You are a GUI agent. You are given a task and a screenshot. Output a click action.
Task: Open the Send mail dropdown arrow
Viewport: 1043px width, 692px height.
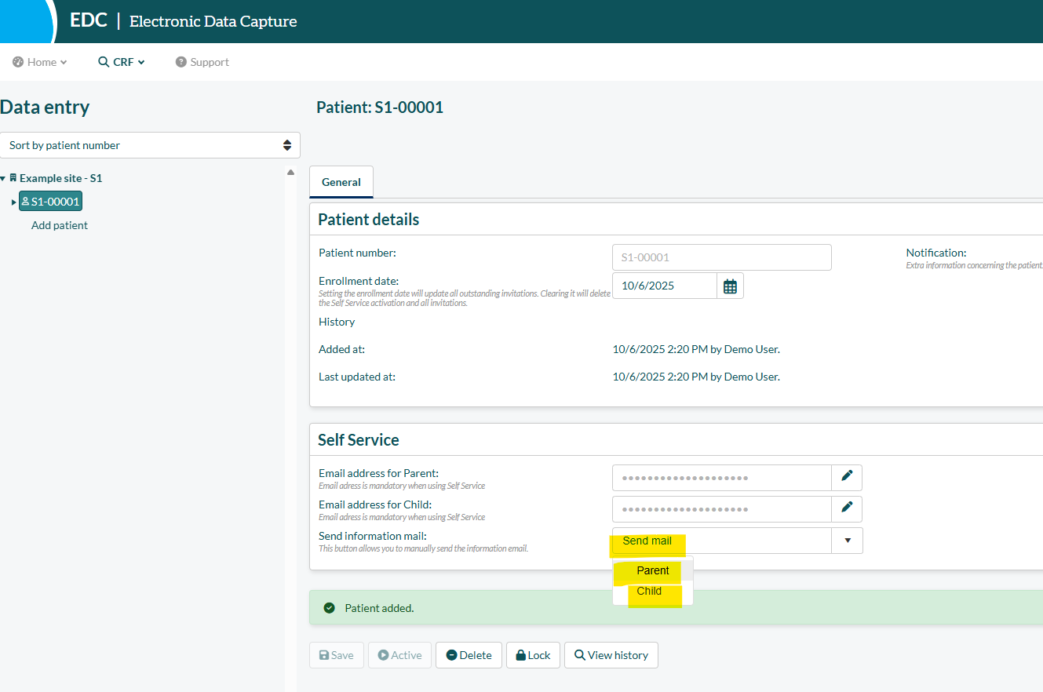tap(848, 541)
